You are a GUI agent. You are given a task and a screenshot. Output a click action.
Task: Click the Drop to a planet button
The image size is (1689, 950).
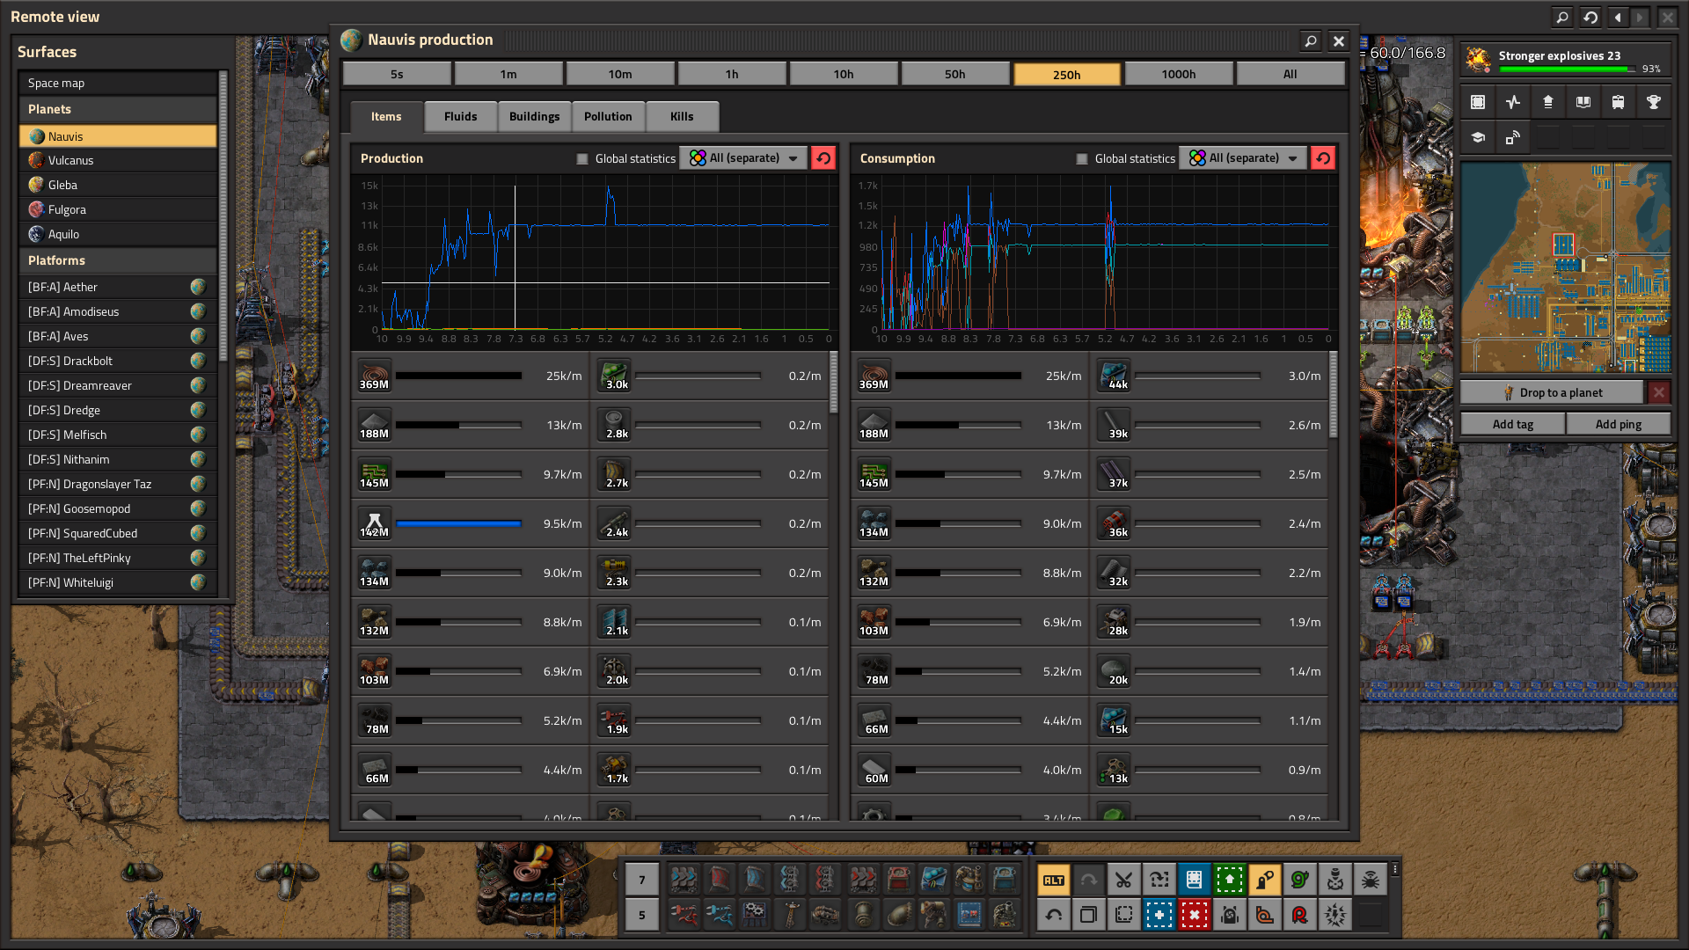pos(1552,393)
